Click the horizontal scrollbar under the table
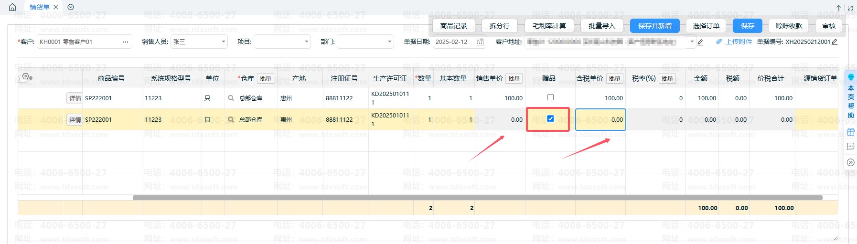The height and width of the screenshot is (244, 857). pos(478,198)
